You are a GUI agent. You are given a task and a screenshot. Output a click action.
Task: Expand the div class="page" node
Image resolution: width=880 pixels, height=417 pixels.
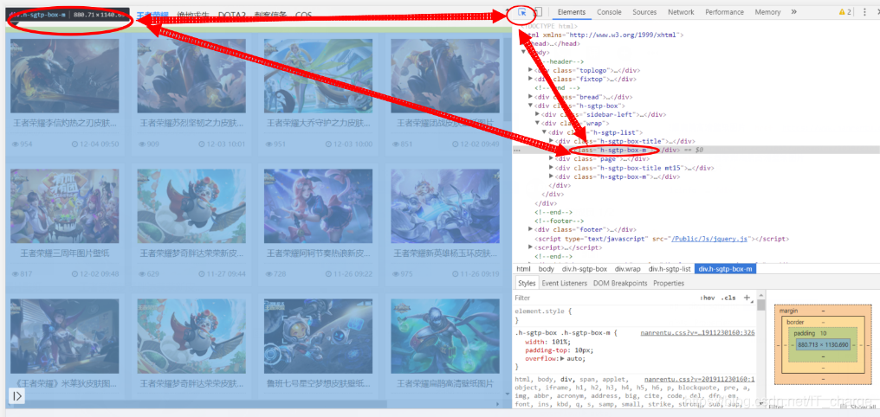click(x=551, y=158)
